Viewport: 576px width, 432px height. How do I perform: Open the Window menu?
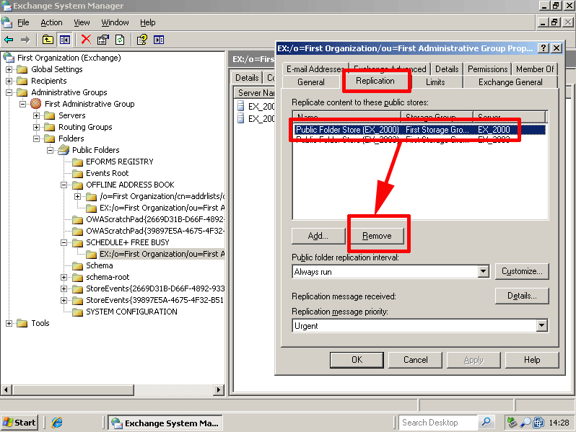(115, 22)
